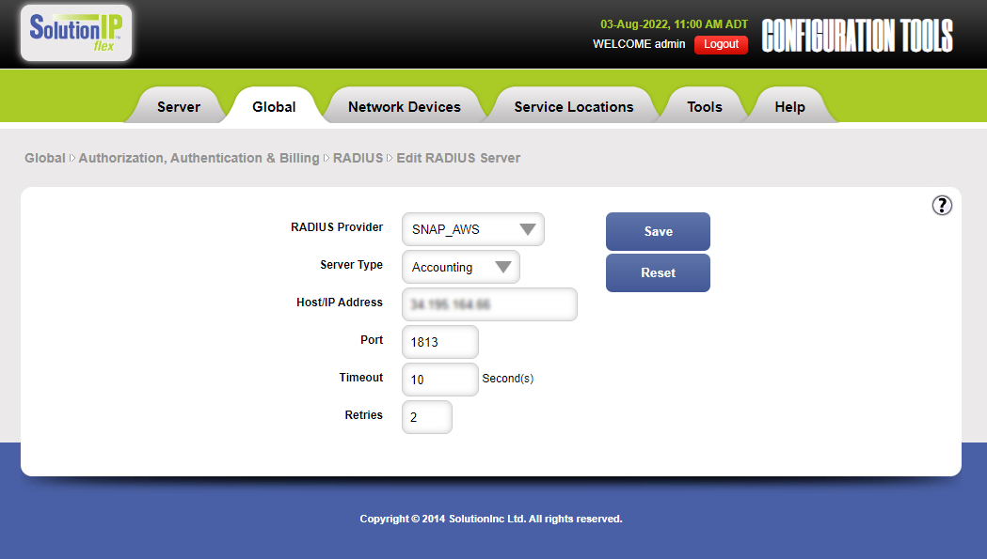Click the Reset button

pyautogui.click(x=658, y=273)
